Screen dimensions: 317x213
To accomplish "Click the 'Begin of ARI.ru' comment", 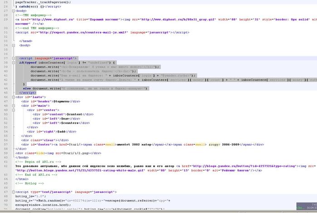I will 38,162.
